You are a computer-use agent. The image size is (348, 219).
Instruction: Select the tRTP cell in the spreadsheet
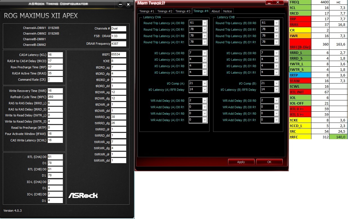point(300,75)
